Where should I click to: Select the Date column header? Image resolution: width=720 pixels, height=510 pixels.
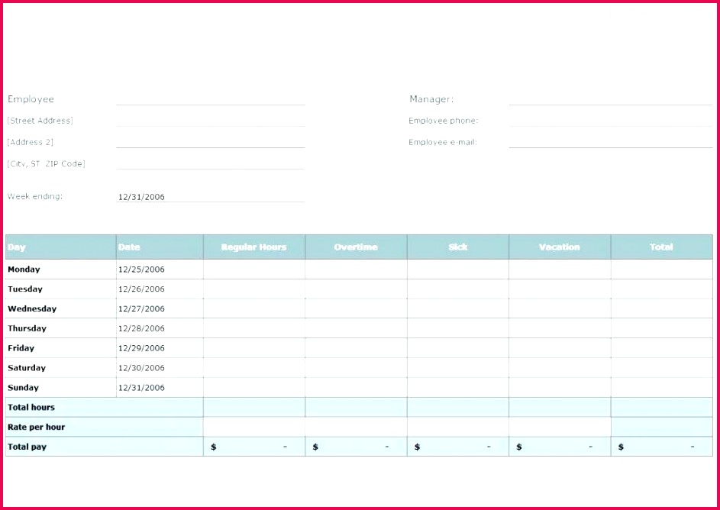pos(160,247)
